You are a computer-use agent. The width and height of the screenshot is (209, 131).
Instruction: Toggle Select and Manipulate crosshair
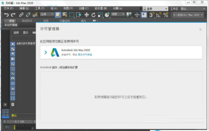pyautogui.click(x=137, y=15)
